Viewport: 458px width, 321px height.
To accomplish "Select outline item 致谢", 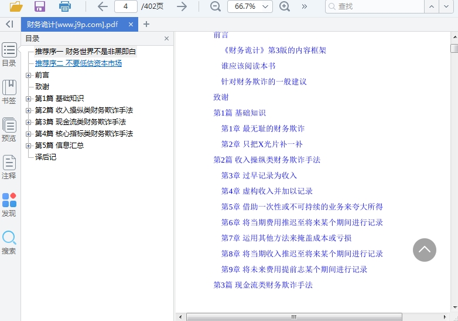I will click(42, 87).
